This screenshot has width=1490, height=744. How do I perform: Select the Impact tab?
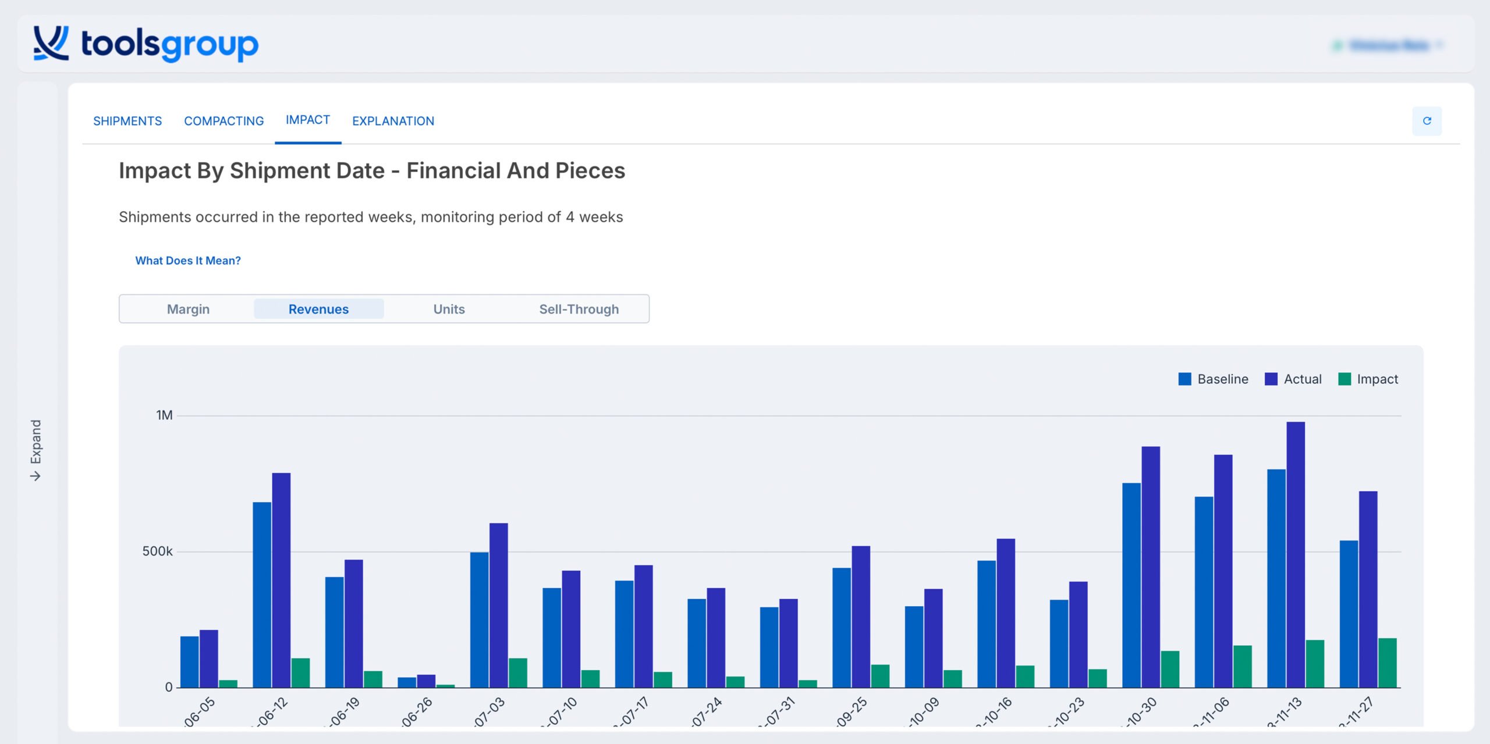308,120
